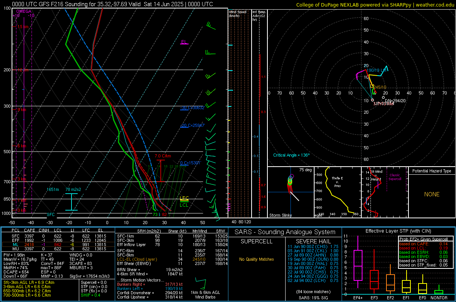The height and width of the screenshot is (302, 456).
Task: Click the green "SHIP = 0.4" value
Action: coord(90,295)
